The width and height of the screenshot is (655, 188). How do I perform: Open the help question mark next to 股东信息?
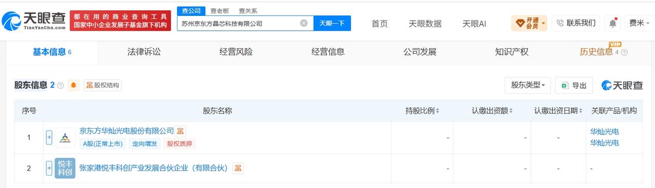tap(61, 86)
